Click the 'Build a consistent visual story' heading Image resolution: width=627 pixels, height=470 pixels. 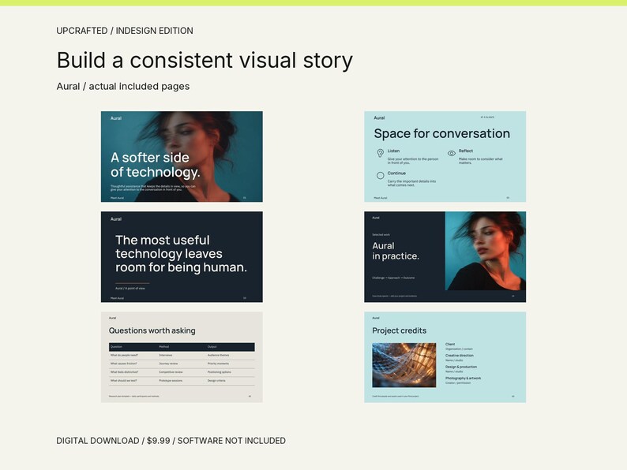click(x=205, y=60)
